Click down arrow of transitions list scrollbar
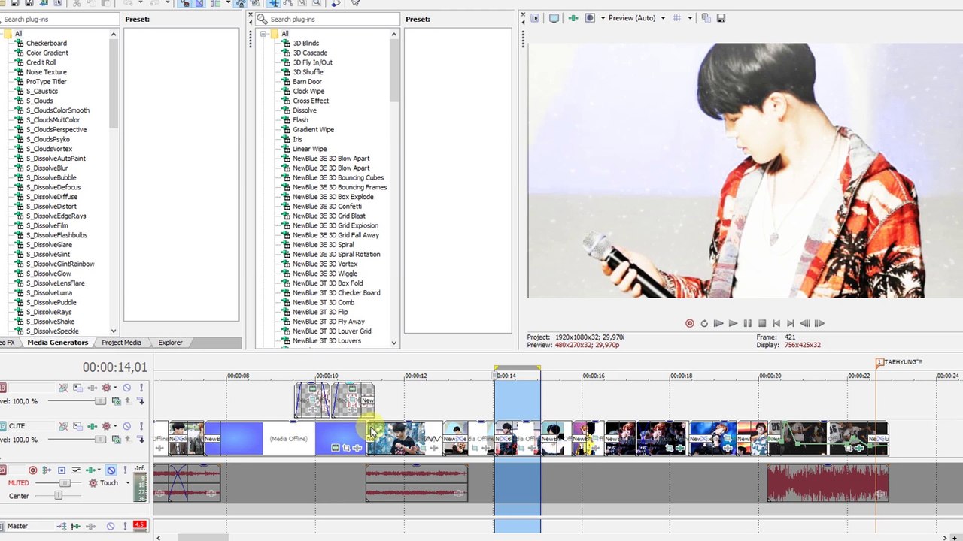Viewport: 963px width, 541px height. 393,343
